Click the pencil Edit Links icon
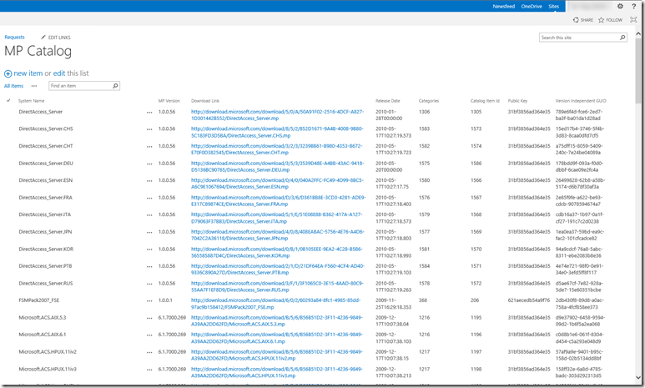Image resolution: width=645 pixels, height=388 pixels. click(x=43, y=37)
